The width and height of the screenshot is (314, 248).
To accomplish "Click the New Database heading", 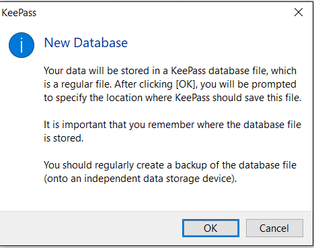I will [x=86, y=42].
